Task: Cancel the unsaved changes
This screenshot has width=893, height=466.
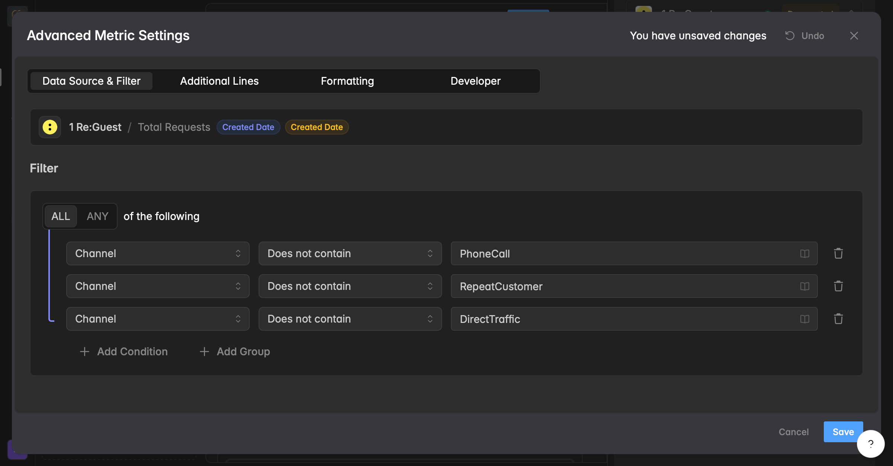Action: [794, 432]
